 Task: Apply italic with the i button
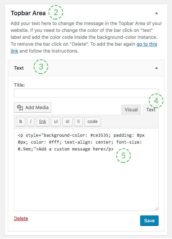(30, 121)
